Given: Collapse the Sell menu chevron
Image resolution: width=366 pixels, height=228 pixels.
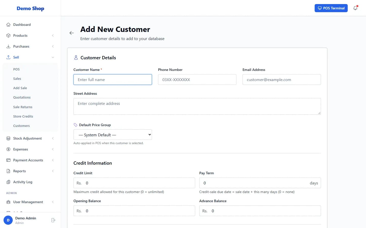Looking at the screenshot, I should pos(53,57).
